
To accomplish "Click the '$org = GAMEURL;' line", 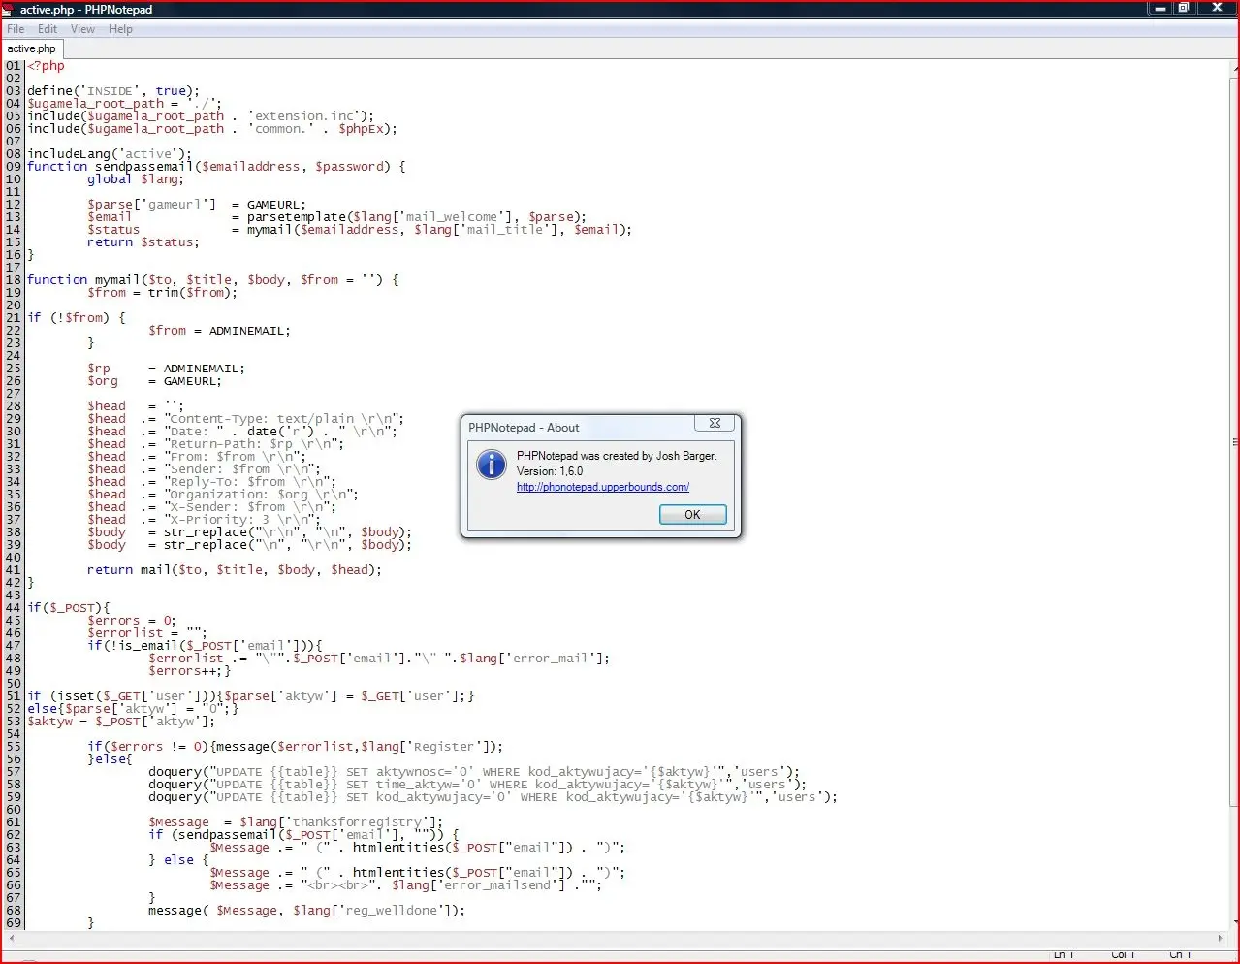I will 154,381.
